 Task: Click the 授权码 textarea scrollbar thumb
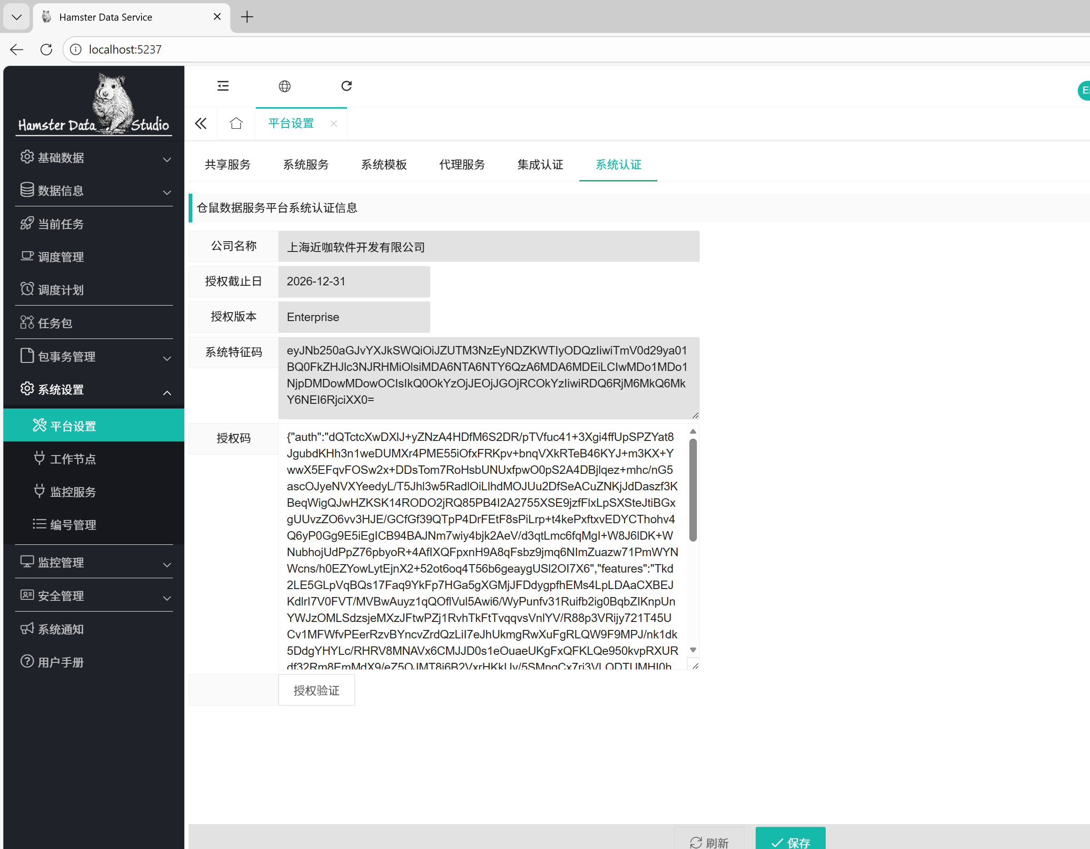click(x=693, y=489)
